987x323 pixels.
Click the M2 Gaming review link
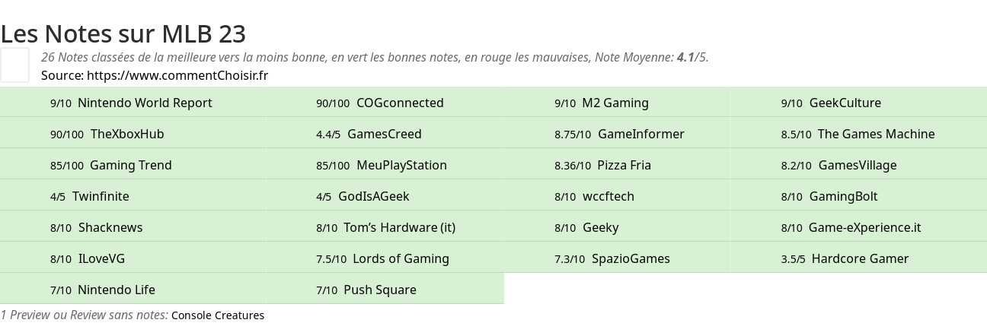coord(615,103)
